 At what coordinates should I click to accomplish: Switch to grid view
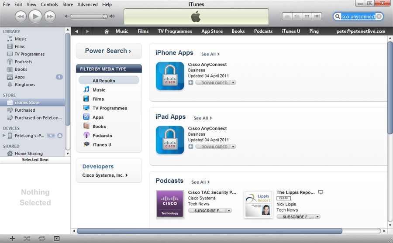[x=307, y=16]
